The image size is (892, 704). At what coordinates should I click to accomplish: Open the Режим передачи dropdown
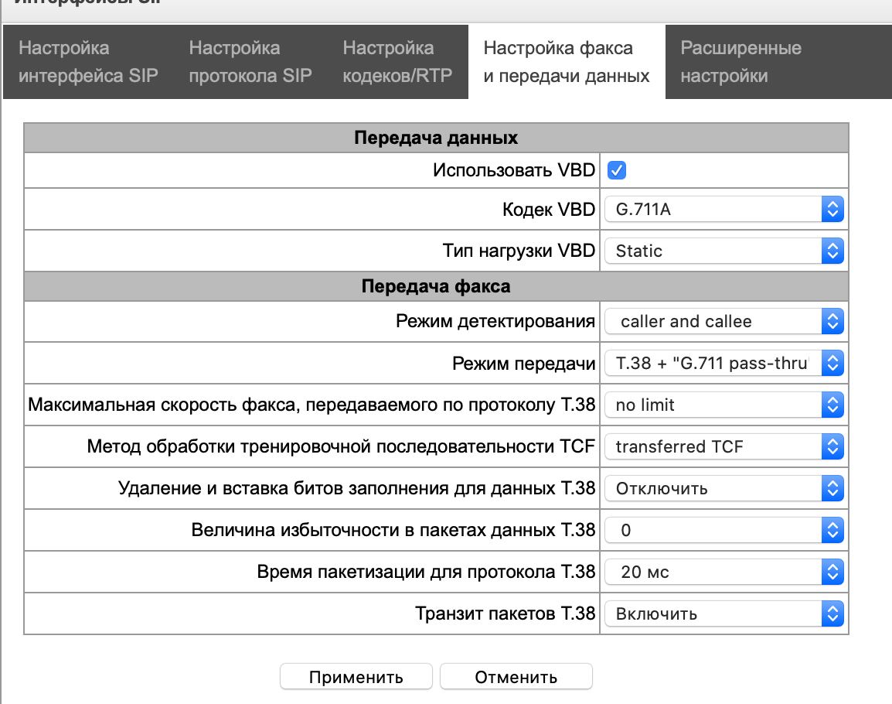click(723, 364)
